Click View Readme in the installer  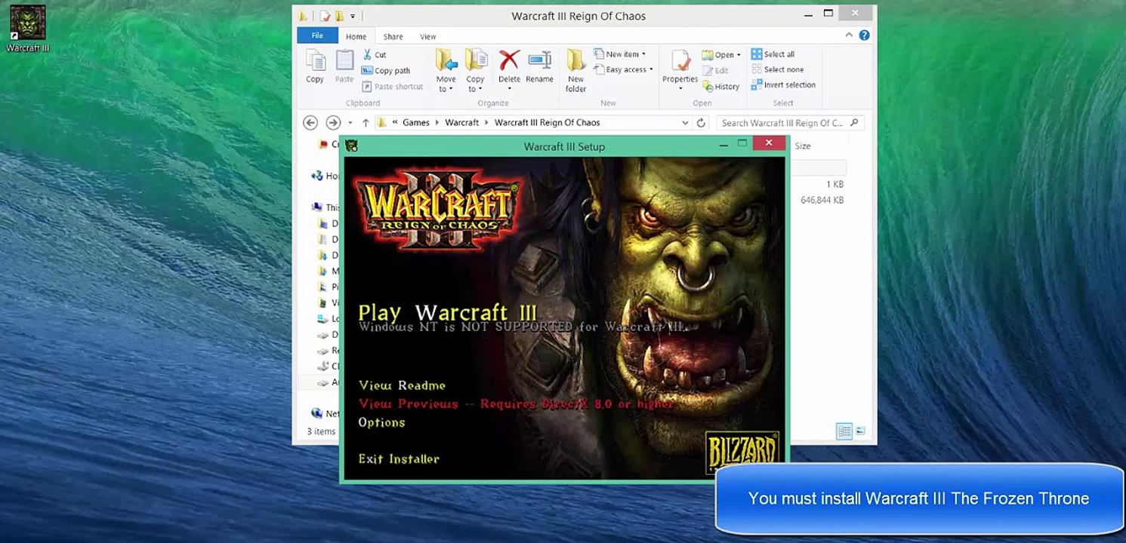[402, 385]
